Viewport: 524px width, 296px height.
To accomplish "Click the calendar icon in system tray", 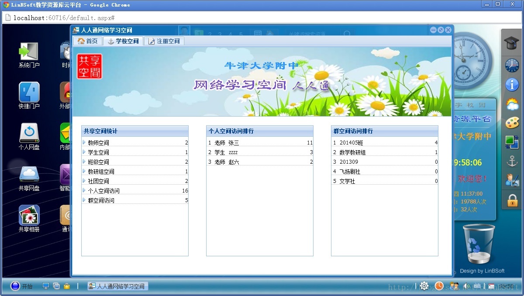I will (491, 286).
